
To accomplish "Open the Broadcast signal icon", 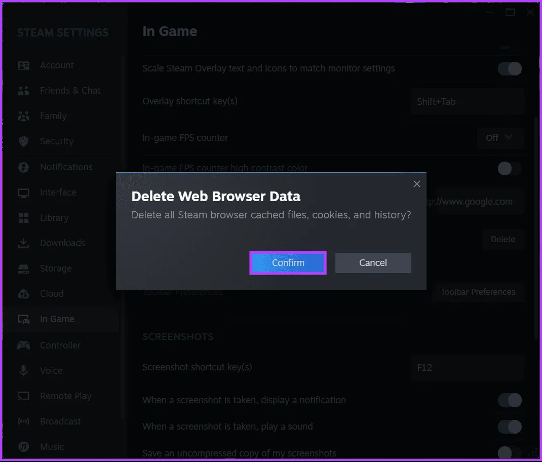I will 23,421.
